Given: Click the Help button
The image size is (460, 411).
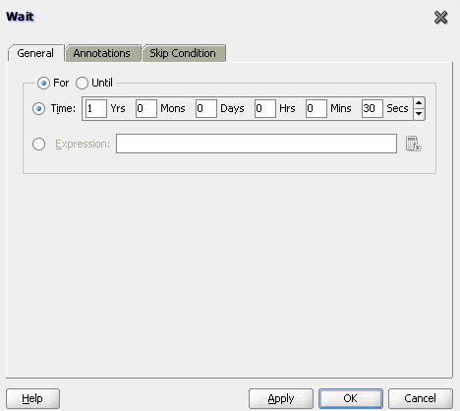Looking at the screenshot, I should (x=32, y=398).
